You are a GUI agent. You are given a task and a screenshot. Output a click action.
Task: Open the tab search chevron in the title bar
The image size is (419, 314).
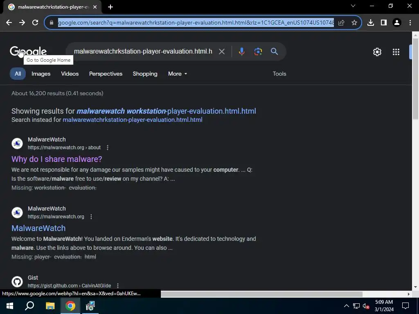tap(353, 6)
